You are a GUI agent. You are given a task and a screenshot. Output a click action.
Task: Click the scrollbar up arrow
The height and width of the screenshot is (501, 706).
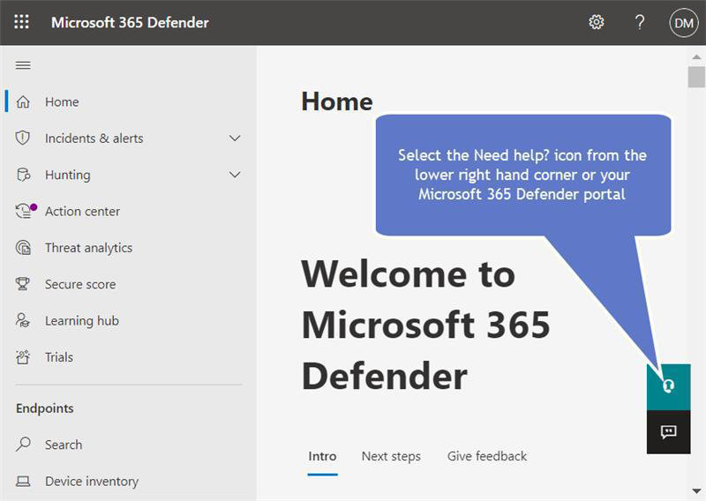point(696,56)
